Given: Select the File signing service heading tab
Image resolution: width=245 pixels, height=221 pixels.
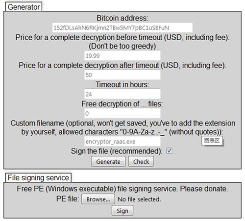Looking at the screenshot, I should (x=38, y=177).
